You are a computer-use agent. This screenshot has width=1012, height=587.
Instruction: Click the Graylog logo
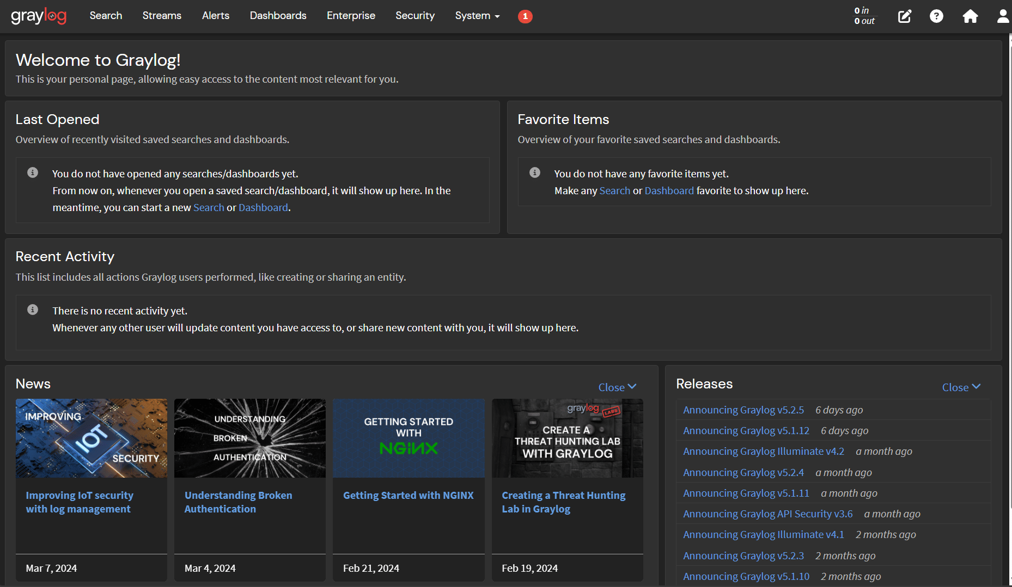(39, 16)
